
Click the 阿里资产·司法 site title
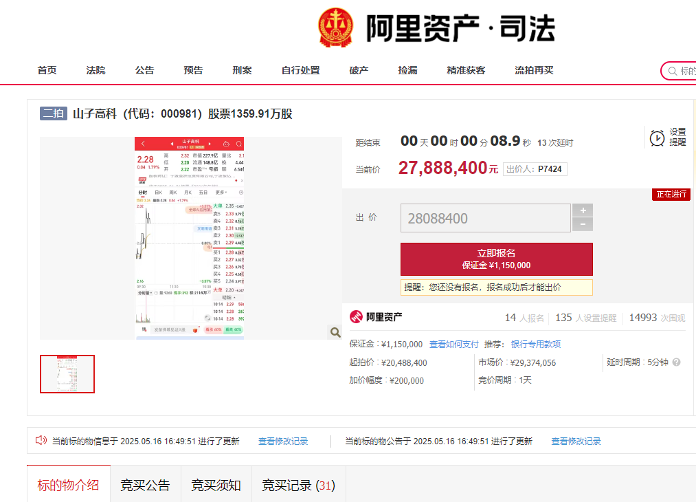[460, 28]
